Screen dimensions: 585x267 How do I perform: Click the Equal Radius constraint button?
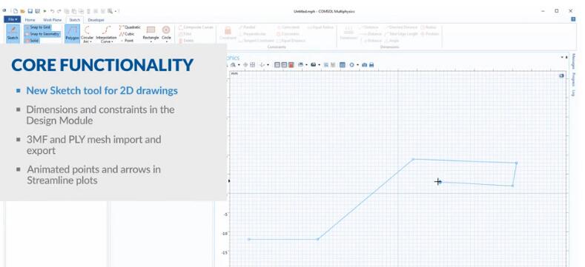(x=320, y=27)
